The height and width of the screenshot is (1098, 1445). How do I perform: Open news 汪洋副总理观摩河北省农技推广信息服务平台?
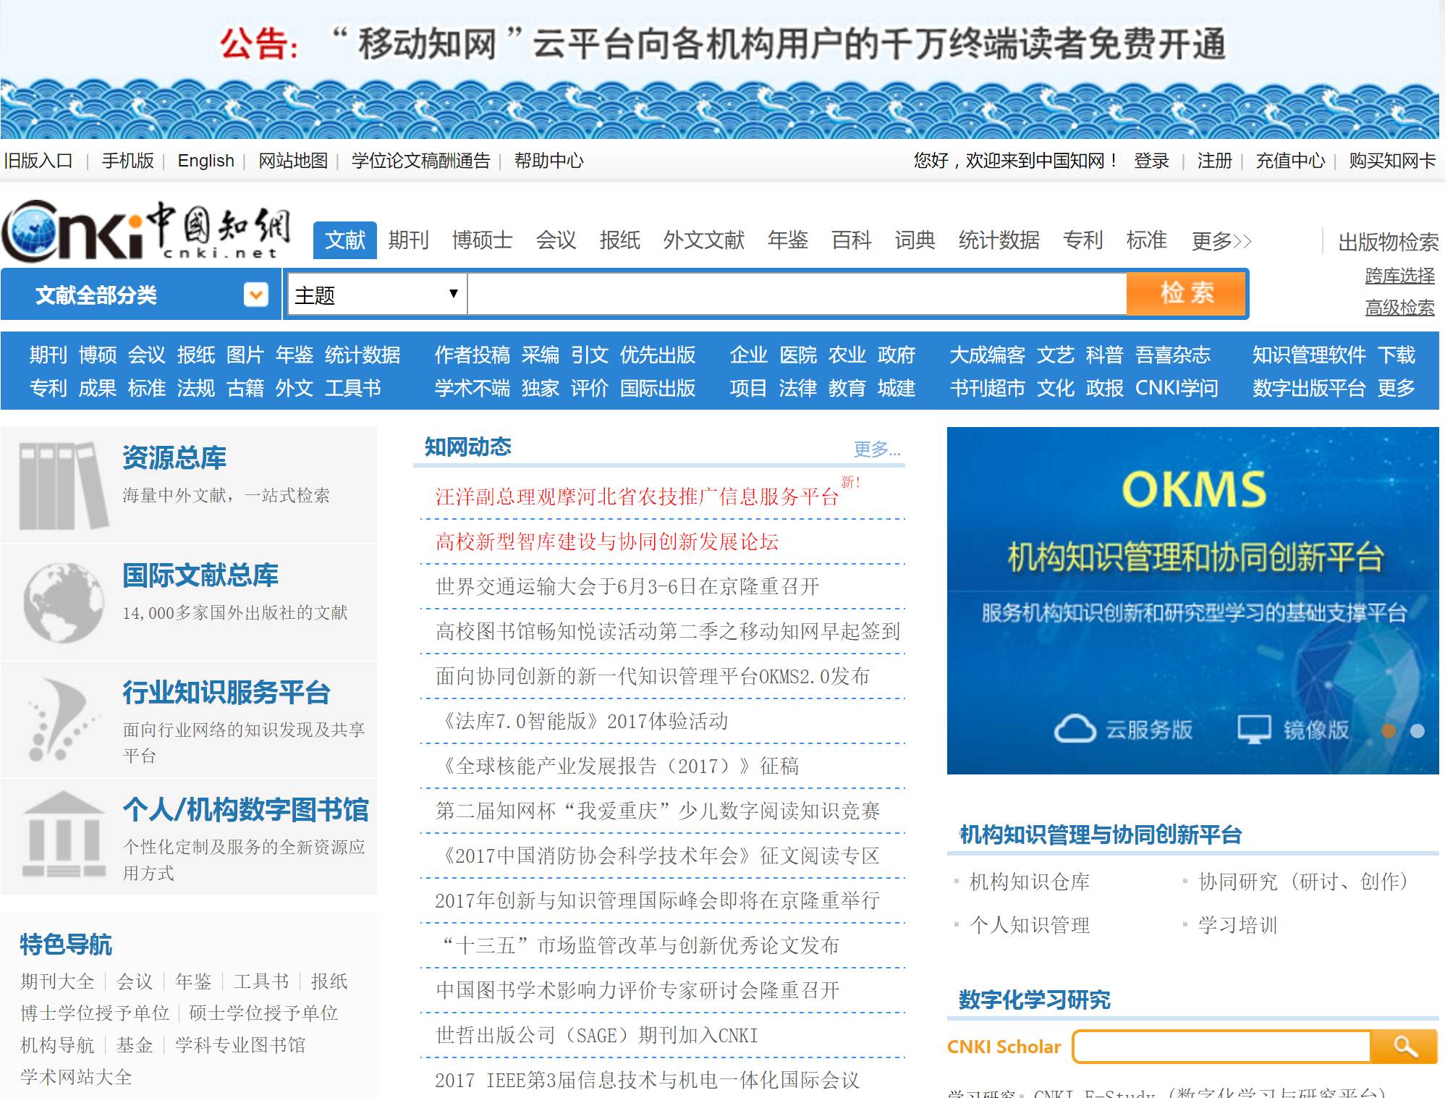pyautogui.click(x=637, y=497)
